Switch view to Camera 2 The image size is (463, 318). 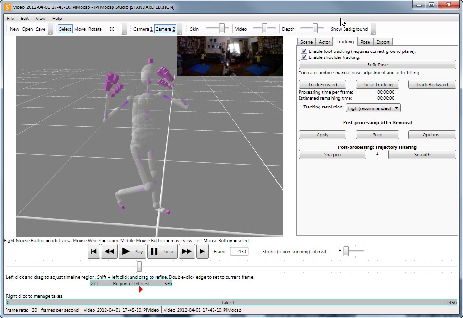coord(165,29)
